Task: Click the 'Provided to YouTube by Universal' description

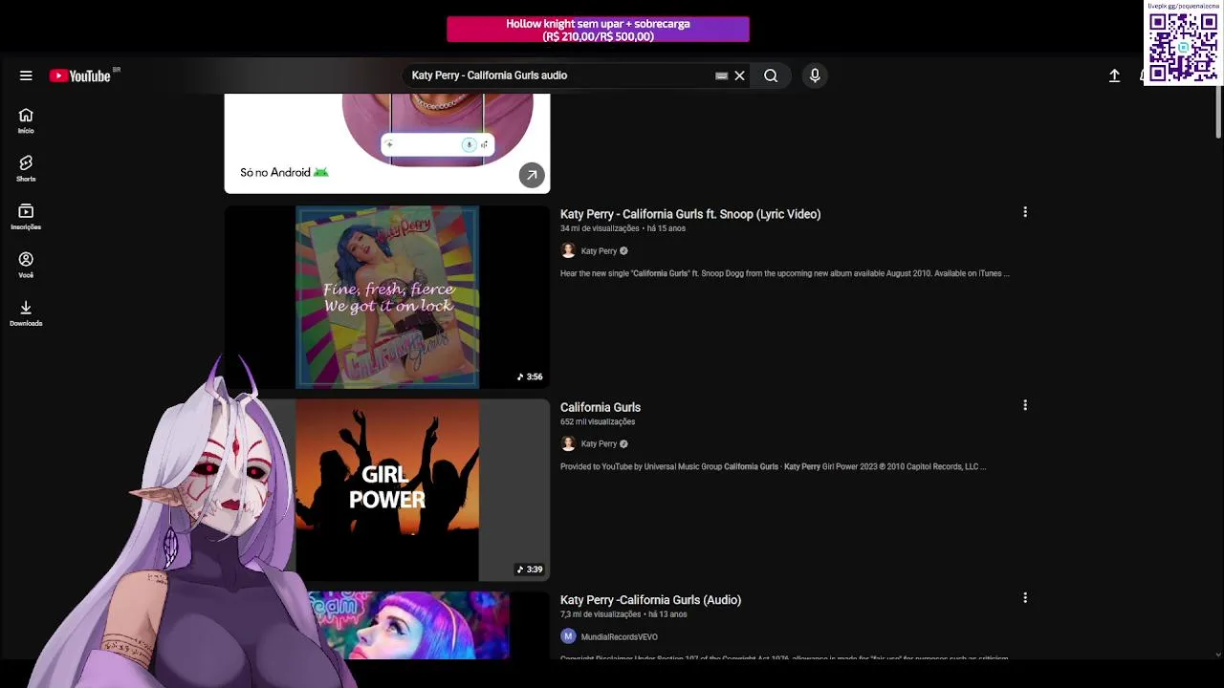Action: [x=773, y=466]
